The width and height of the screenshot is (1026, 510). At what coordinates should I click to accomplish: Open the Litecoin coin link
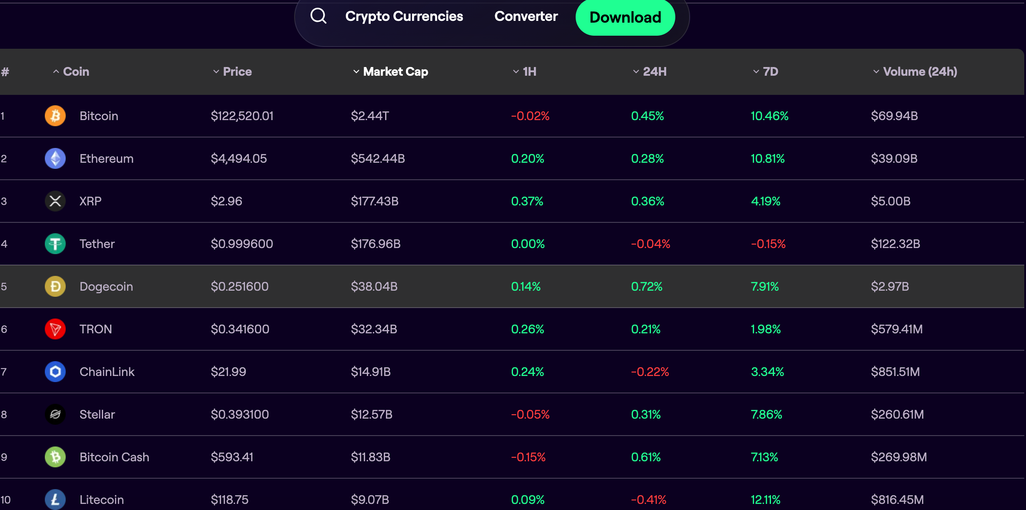tap(101, 500)
